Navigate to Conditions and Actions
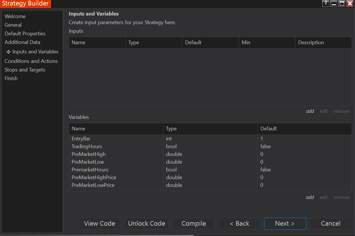Image resolution: width=355 pixels, height=236 pixels. click(31, 61)
